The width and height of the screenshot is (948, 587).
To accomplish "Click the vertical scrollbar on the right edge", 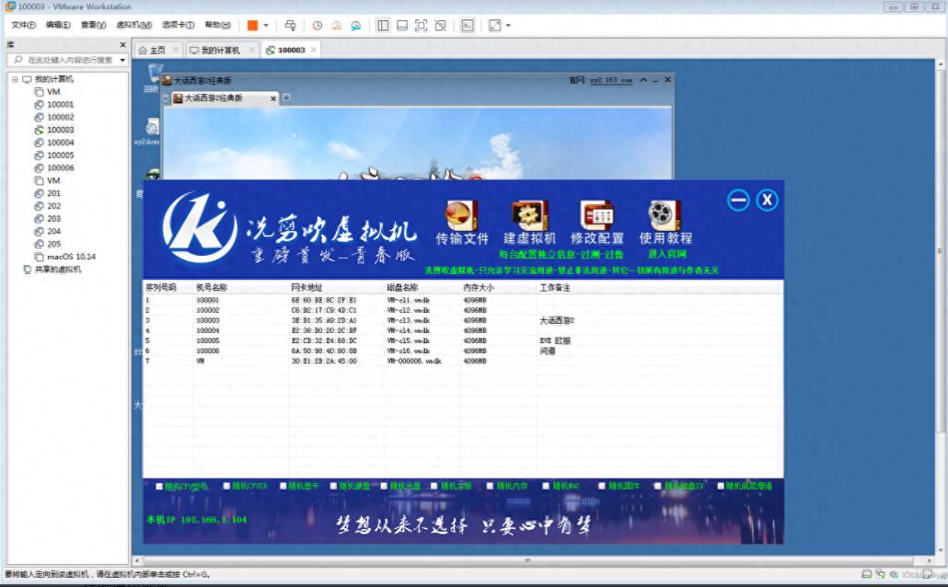I will pyautogui.click(x=941, y=251).
